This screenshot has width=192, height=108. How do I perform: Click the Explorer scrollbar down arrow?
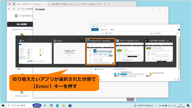179,77
